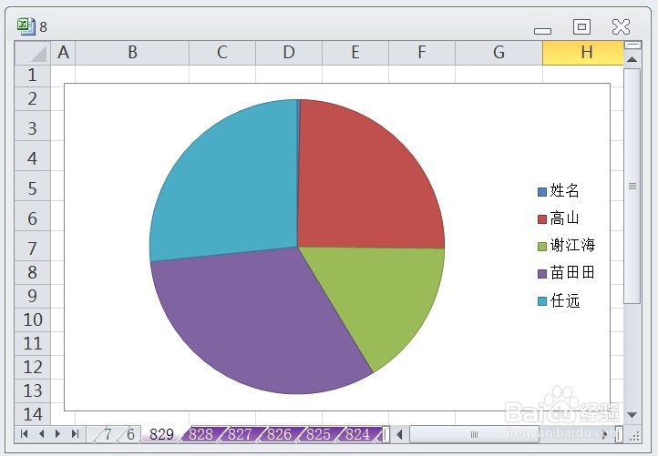Select column A header
The image size is (658, 456).
pyautogui.click(x=63, y=53)
